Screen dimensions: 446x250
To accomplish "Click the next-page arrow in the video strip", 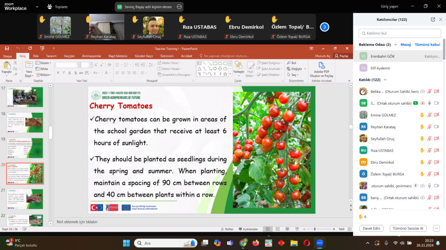I will pyautogui.click(x=324, y=27).
